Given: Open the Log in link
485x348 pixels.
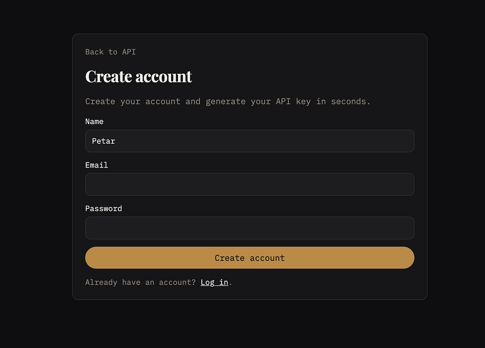Looking at the screenshot, I should (214, 282).
